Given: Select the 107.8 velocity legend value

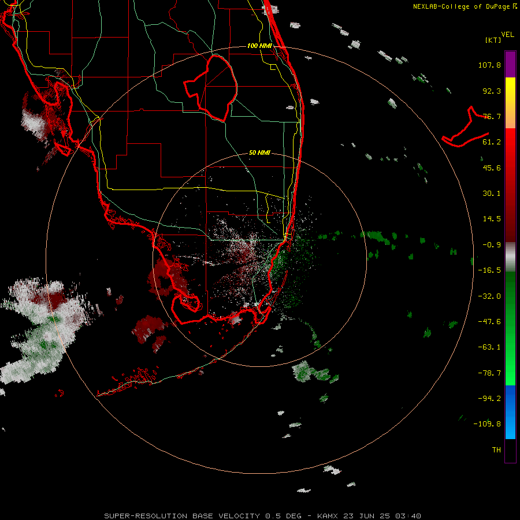Looking at the screenshot, I should (489, 65).
